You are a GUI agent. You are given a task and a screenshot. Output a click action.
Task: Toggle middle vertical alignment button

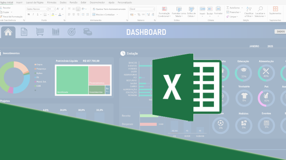pos(74,9)
